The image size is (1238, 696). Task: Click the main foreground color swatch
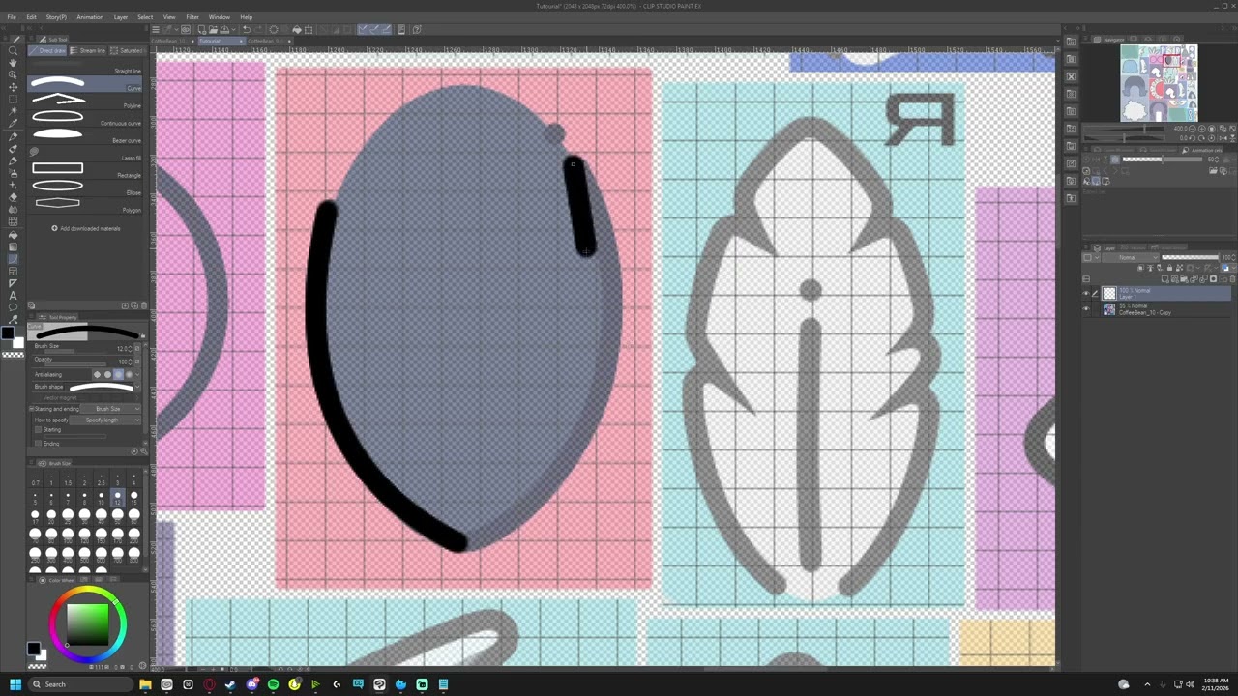coord(8,333)
